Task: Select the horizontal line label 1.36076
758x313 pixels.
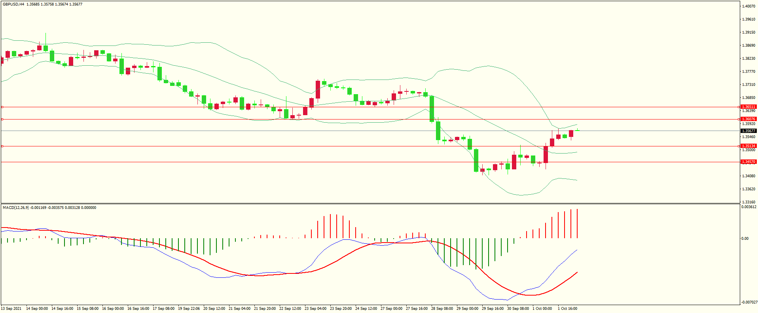Action: [x=749, y=119]
